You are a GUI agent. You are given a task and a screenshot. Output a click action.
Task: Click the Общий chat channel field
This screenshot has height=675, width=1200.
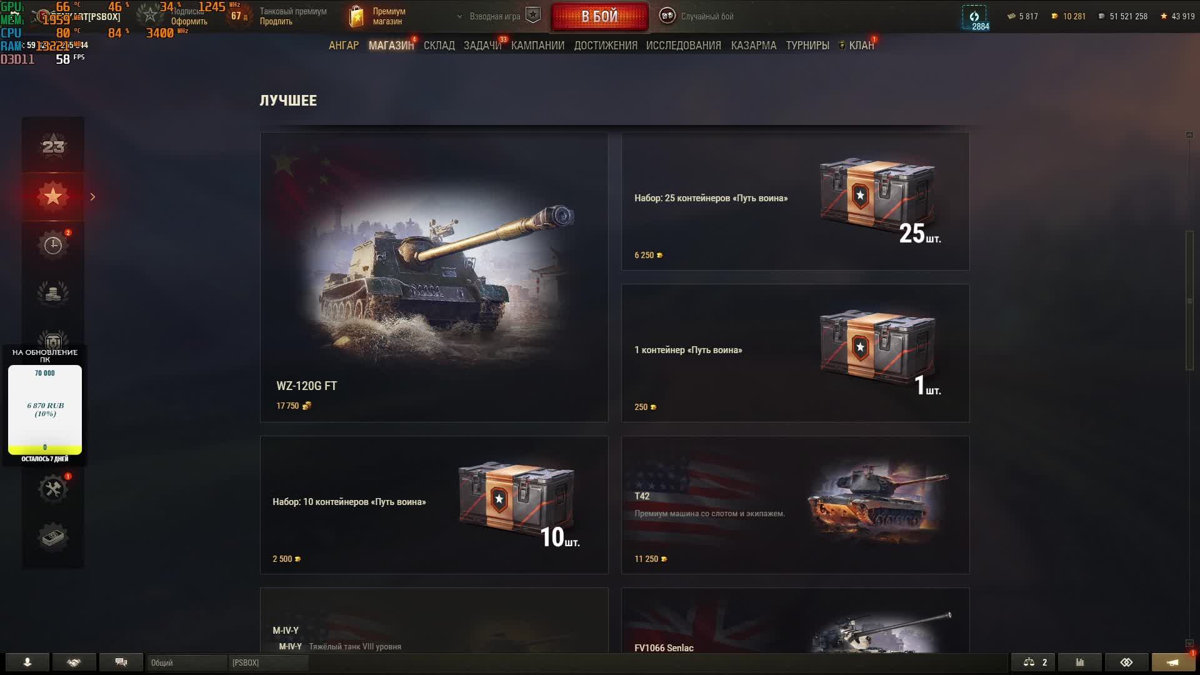pyautogui.click(x=187, y=662)
